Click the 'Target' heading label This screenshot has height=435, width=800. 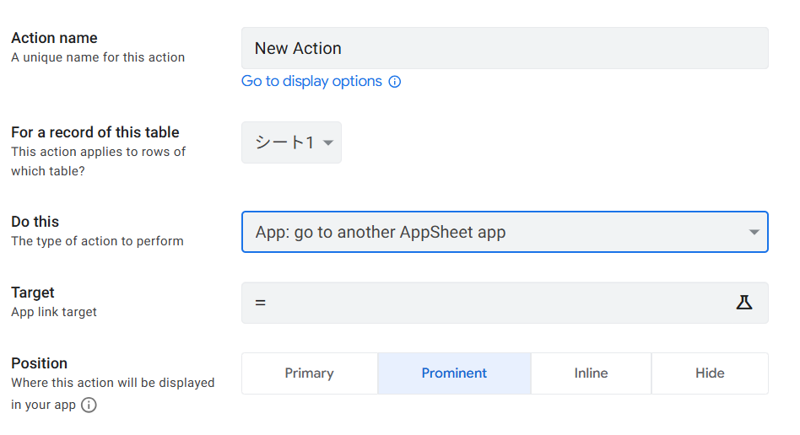[x=32, y=293]
